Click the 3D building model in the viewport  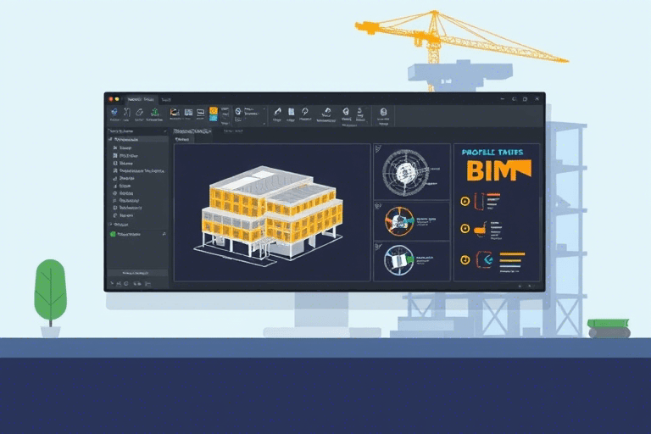(271, 209)
